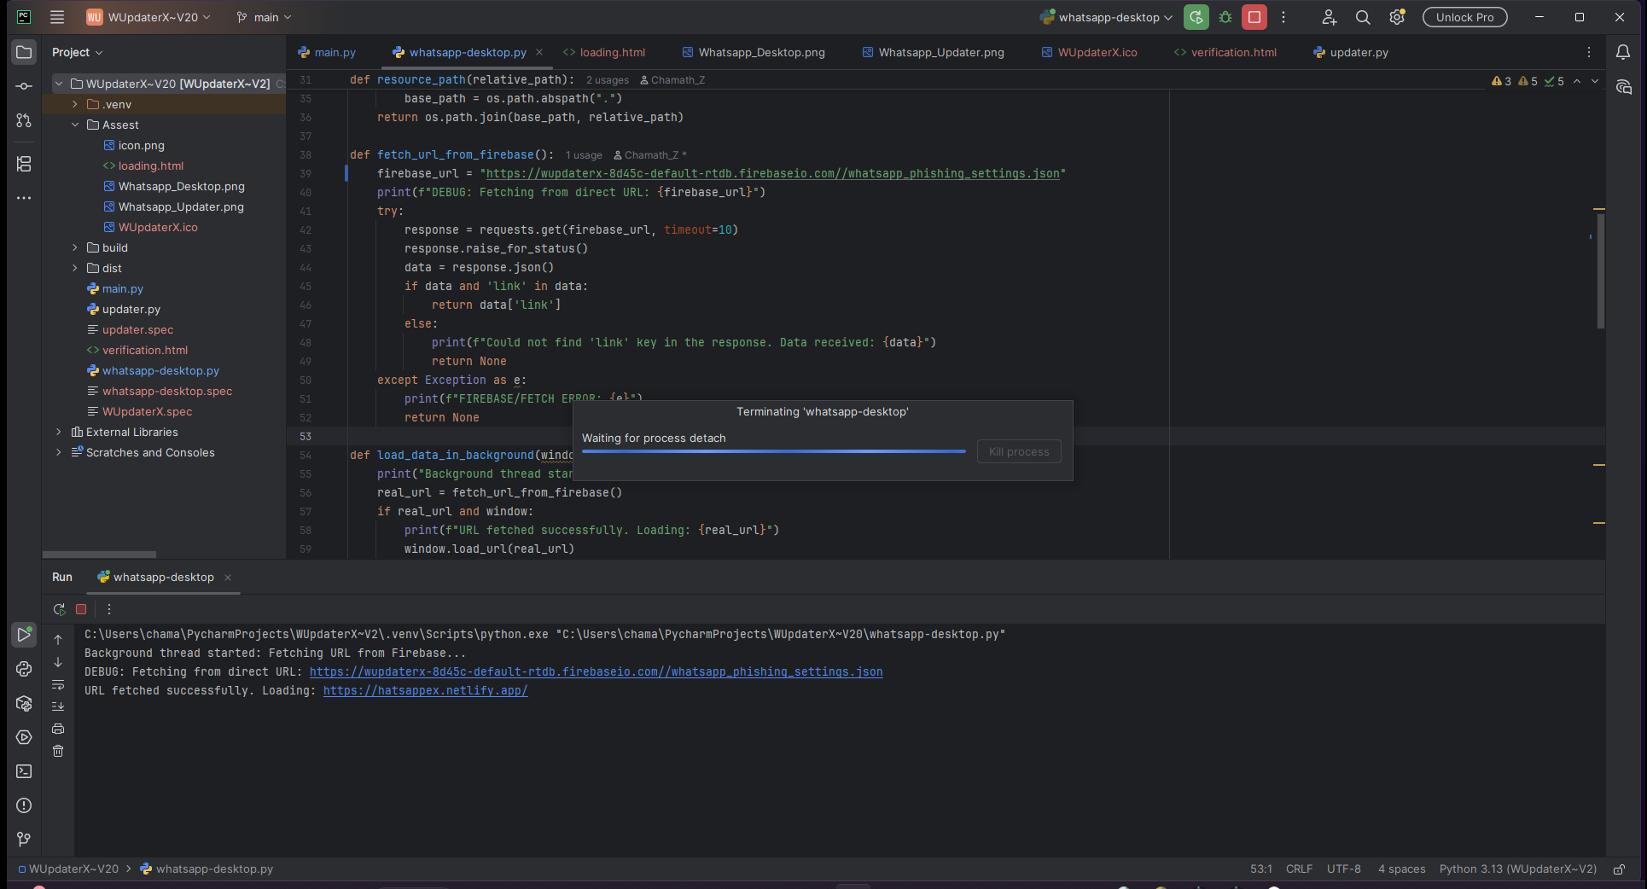Viewport: 1647px width, 889px height.
Task: Click the Unlock Pro button
Action: click(x=1464, y=17)
